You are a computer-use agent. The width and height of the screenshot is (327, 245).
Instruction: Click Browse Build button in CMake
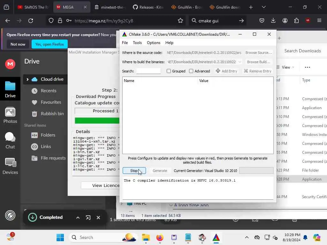pyautogui.click(x=259, y=62)
